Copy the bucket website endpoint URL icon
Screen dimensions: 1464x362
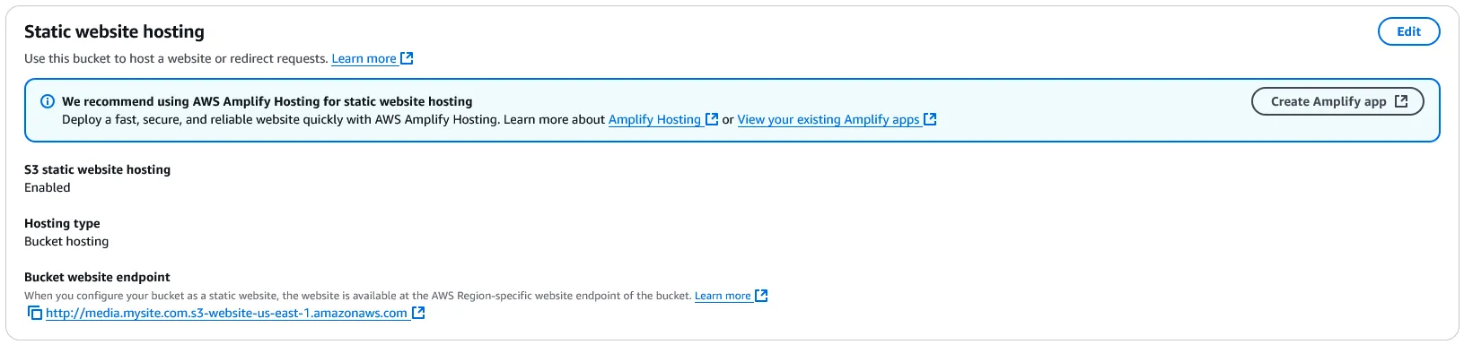(x=34, y=313)
